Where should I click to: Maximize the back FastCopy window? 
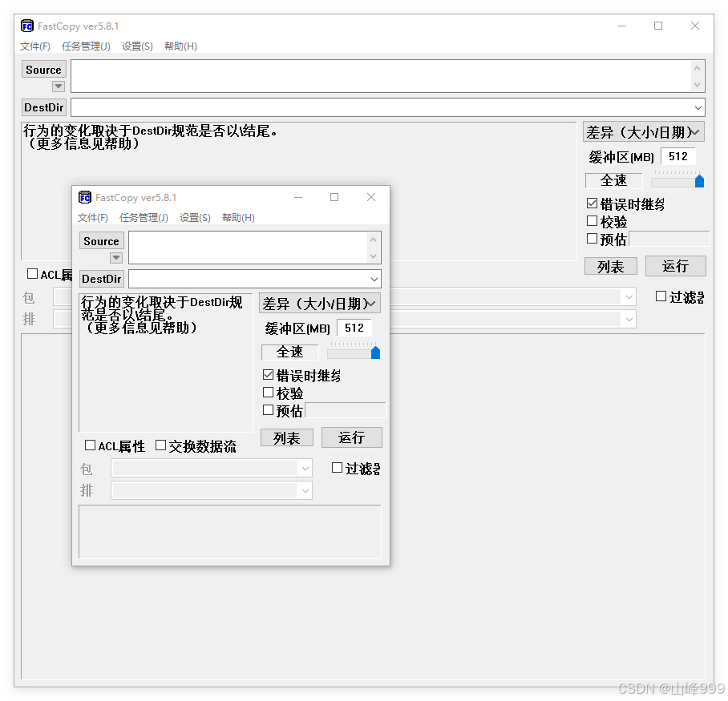(x=658, y=26)
